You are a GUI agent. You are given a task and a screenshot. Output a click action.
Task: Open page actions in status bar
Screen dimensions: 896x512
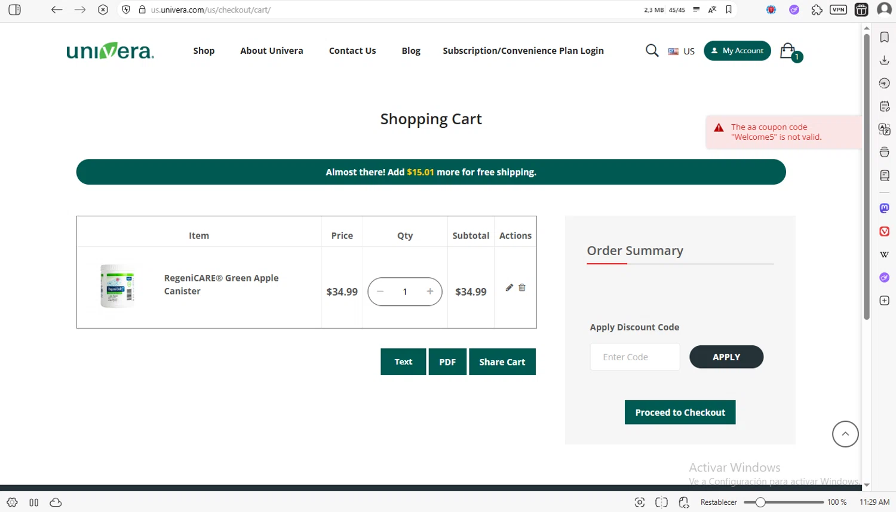tap(684, 502)
